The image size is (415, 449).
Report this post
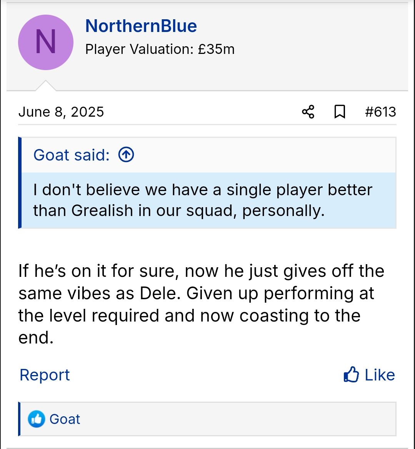(45, 375)
